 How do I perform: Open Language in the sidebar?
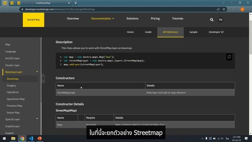(x=11, y=52)
